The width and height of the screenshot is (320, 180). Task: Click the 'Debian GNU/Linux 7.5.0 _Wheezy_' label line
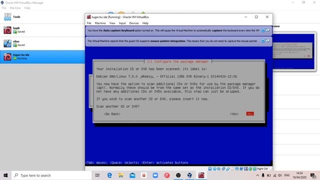(x=166, y=76)
